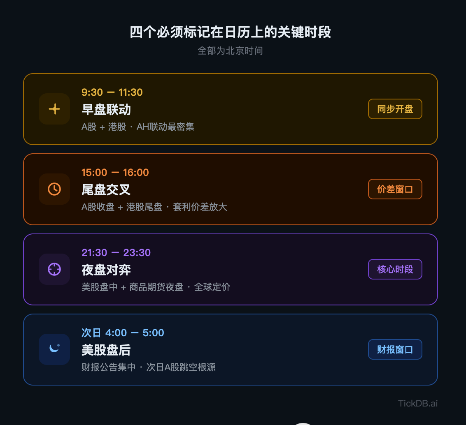Click the purple crosshair icon for 夜盘对弈

tap(54, 269)
